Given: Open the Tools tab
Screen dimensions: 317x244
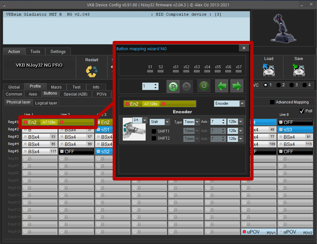Looking at the screenshot, I should (35, 51).
